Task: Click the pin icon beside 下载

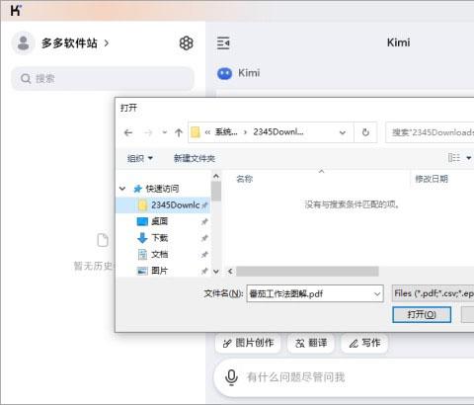Action: [x=204, y=238]
